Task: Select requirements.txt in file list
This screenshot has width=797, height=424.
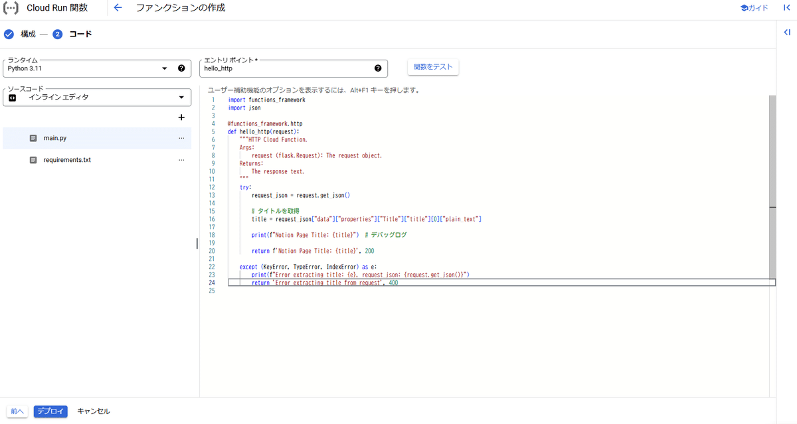Action: coord(97,160)
